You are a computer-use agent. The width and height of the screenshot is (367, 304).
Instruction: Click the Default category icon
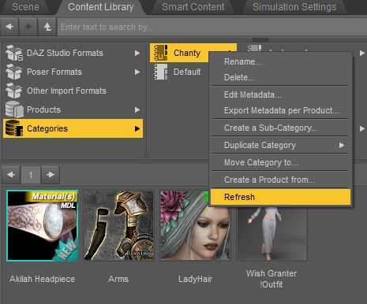point(160,72)
